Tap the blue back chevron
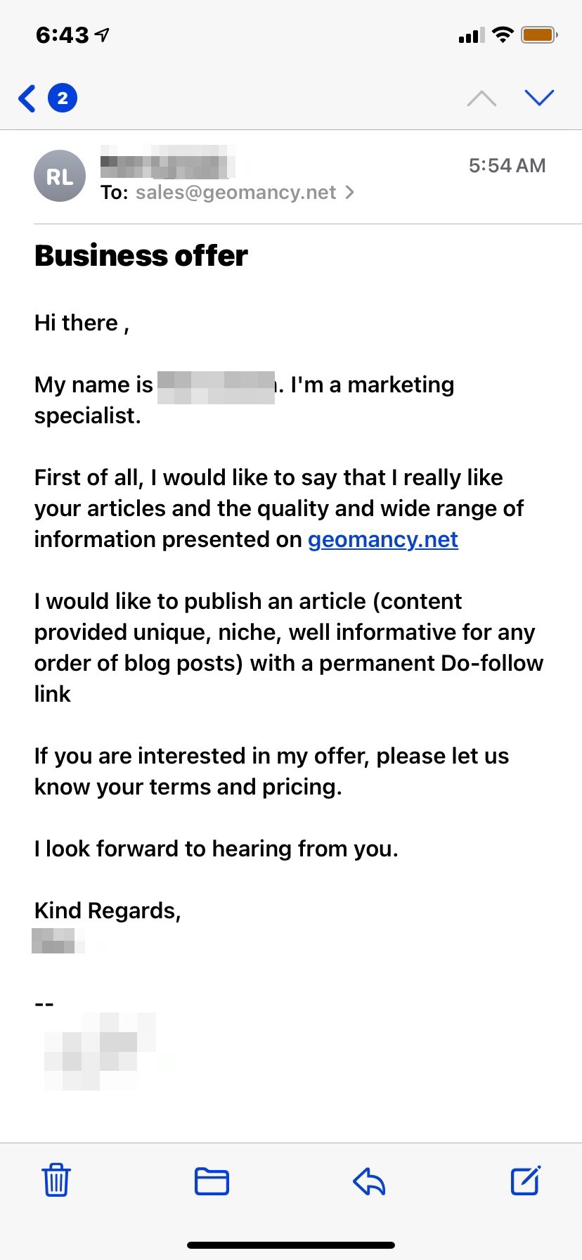Viewport: 582px width, 1260px height. [x=27, y=98]
